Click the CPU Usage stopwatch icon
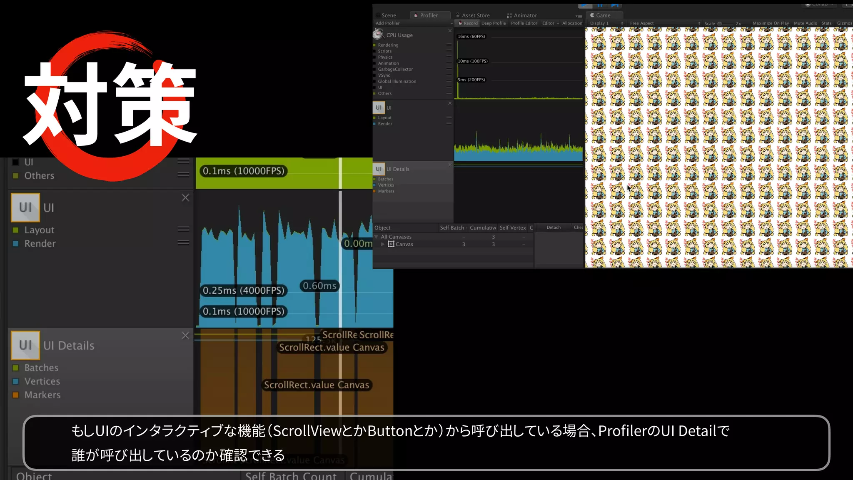The image size is (853, 480). point(378,35)
